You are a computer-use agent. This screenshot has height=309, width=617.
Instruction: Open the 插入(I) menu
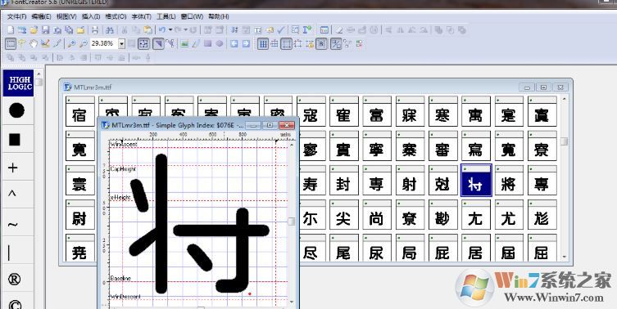(x=90, y=16)
